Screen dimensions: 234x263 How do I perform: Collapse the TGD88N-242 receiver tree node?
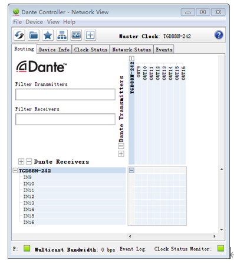(x=15, y=170)
